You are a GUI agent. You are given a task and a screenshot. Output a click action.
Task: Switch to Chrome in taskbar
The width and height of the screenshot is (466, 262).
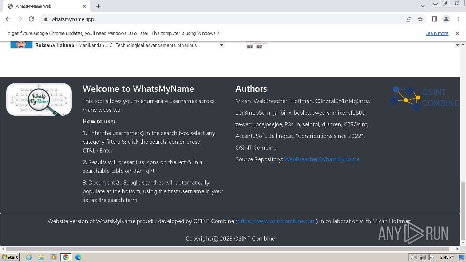[66, 257]
